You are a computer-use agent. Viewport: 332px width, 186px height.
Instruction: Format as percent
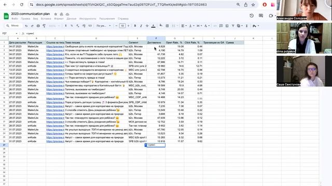coord(72,26)
